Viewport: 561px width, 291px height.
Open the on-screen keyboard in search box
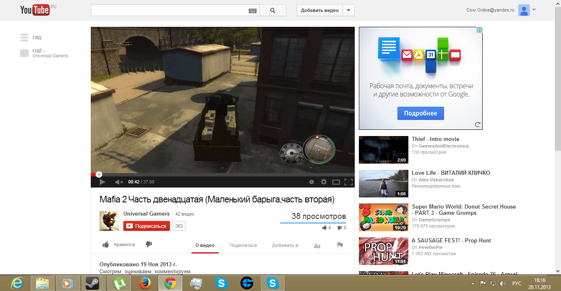tap(253, 11)
